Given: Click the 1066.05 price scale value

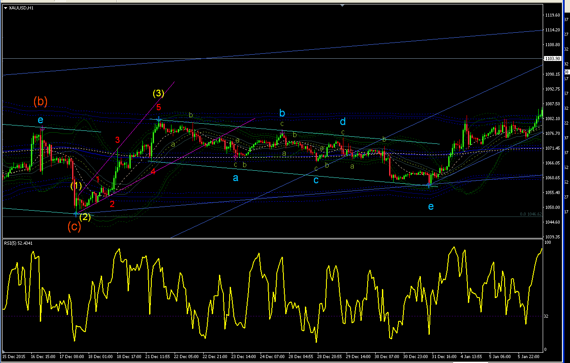Looking at the screenshot, I should 553,163.
